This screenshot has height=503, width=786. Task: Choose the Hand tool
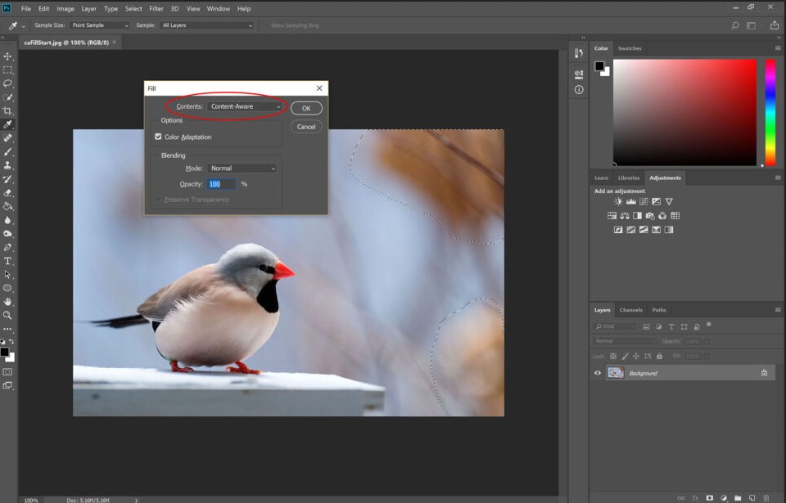tap(8, 301)
